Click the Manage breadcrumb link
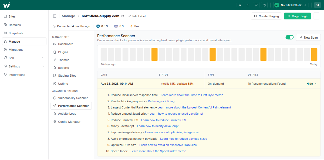 pyautogui.click(x=68, y=16)
